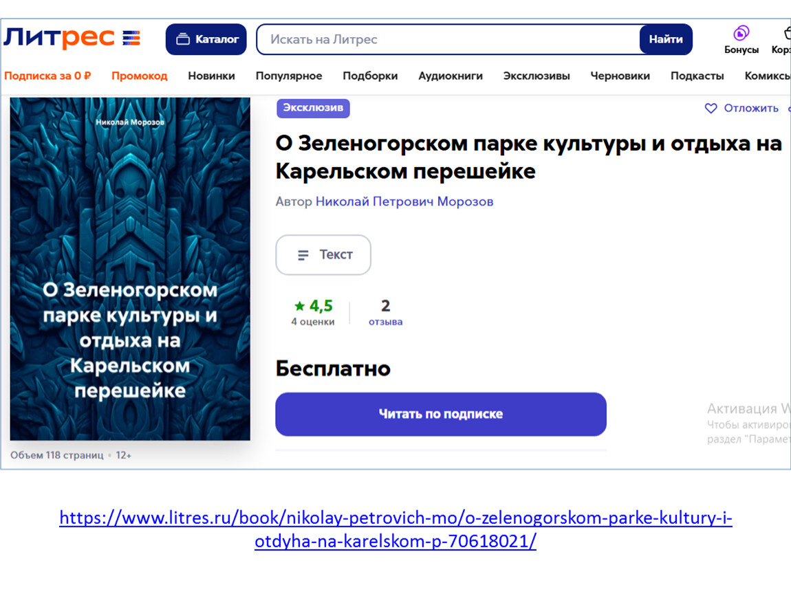Open the Подкасты section
791x594 pixels.
click(x=697, y=76)
